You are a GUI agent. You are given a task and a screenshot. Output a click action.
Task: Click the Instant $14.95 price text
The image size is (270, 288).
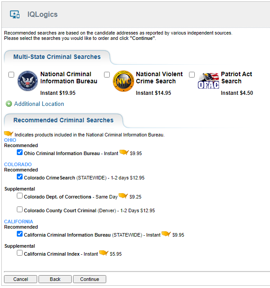[x=153, y=93]
